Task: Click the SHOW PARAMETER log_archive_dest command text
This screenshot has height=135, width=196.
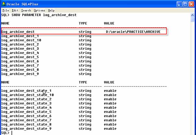Action: (x=44, y=15)
